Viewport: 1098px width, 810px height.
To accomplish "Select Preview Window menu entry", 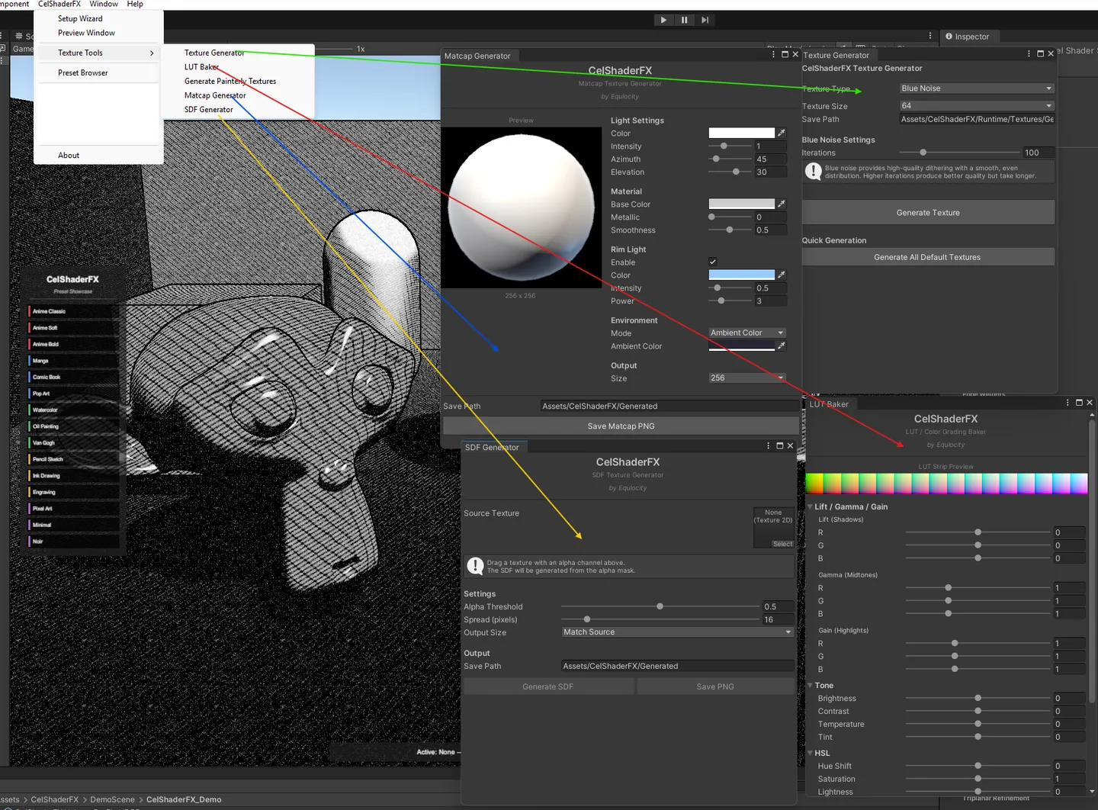I will (86, 33).
